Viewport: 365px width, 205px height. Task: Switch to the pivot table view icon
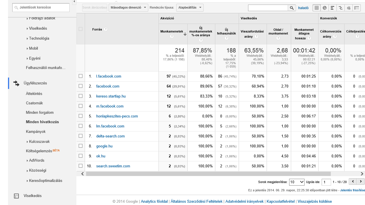click(357, 8)
